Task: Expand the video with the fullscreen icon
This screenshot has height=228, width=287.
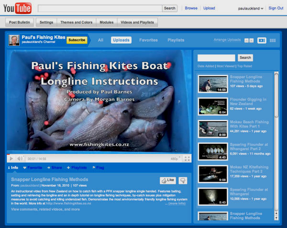Action: click(187, 159)
